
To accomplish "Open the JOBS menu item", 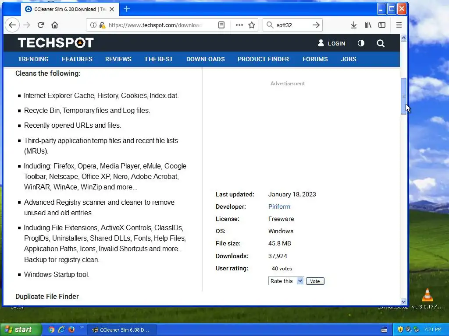I will tap(348, 59).
